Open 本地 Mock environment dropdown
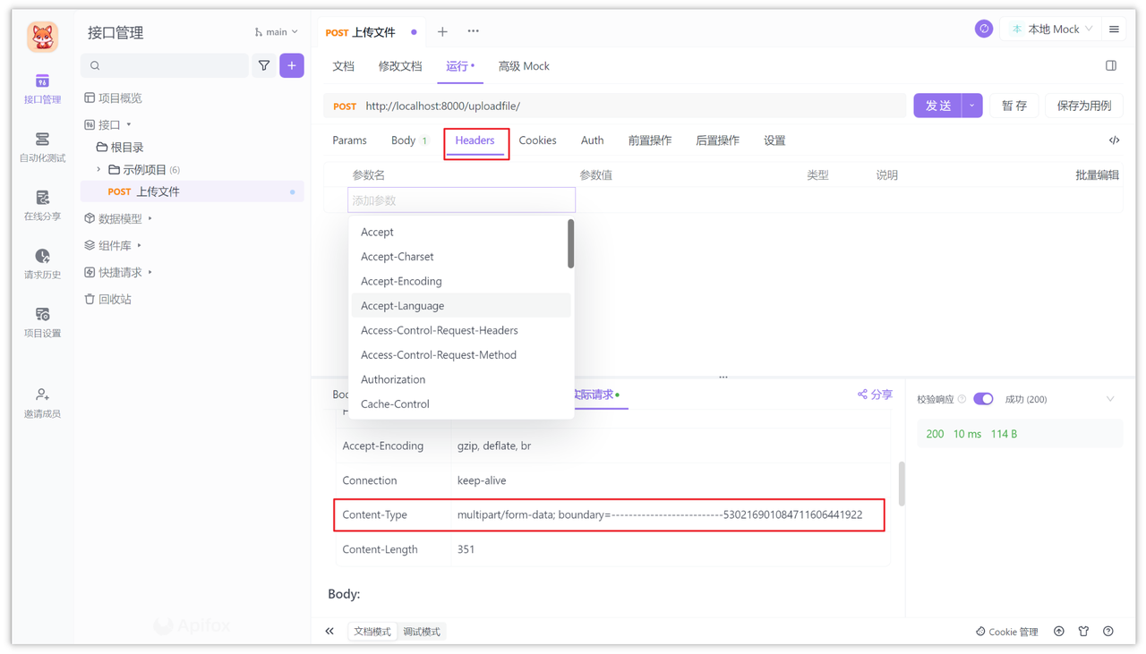Screen dimensions: 1146x654 [x=1052, y=30]
